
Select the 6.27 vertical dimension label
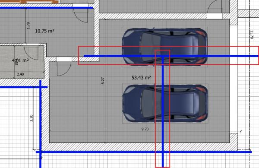pyautogui.click(x=103, y=81)
